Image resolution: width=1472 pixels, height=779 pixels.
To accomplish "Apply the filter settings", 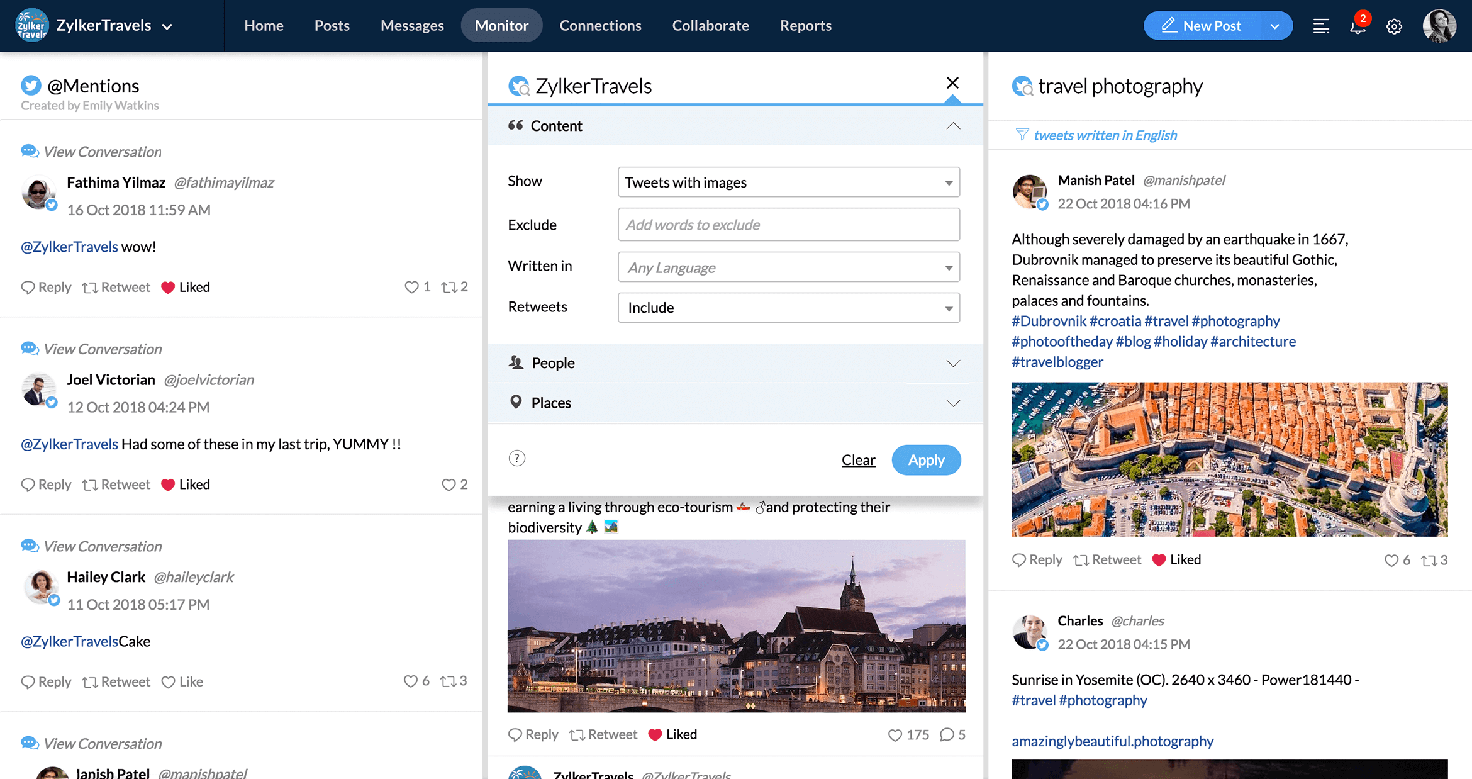I will pos(926,460).
